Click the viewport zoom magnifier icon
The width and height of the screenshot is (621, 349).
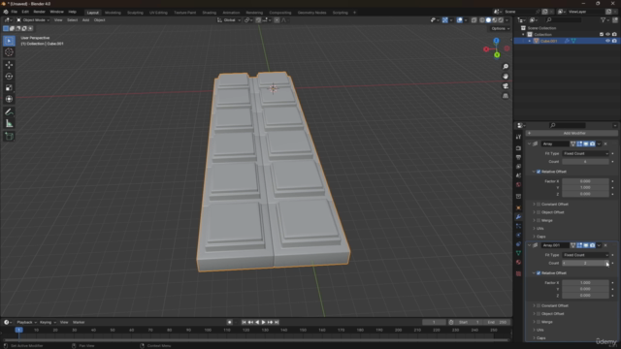[x=506, y=67]
